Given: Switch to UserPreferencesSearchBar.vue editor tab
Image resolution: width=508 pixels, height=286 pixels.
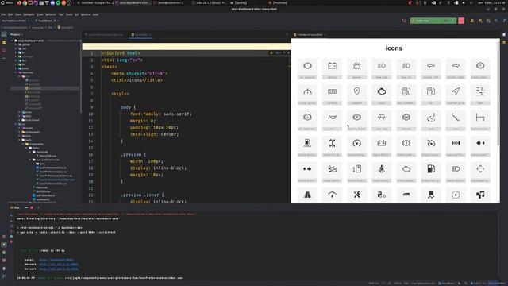Looking at the screenshot, I should (104, 35).
